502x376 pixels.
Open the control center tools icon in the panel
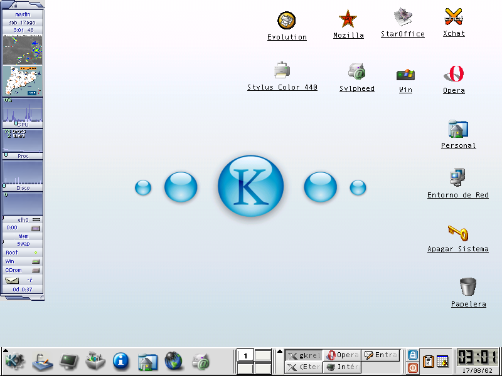pos(95,362)
